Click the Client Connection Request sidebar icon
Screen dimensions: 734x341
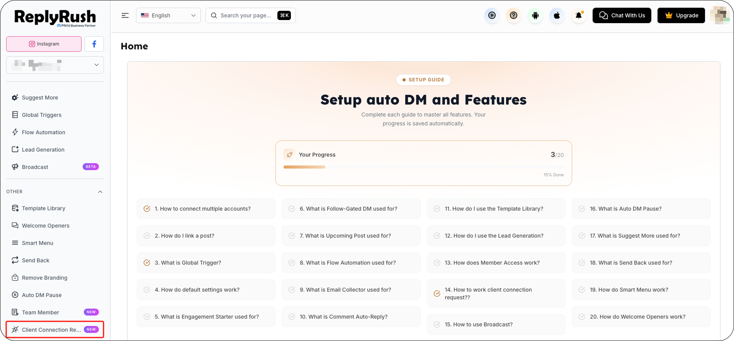point(15,329)
